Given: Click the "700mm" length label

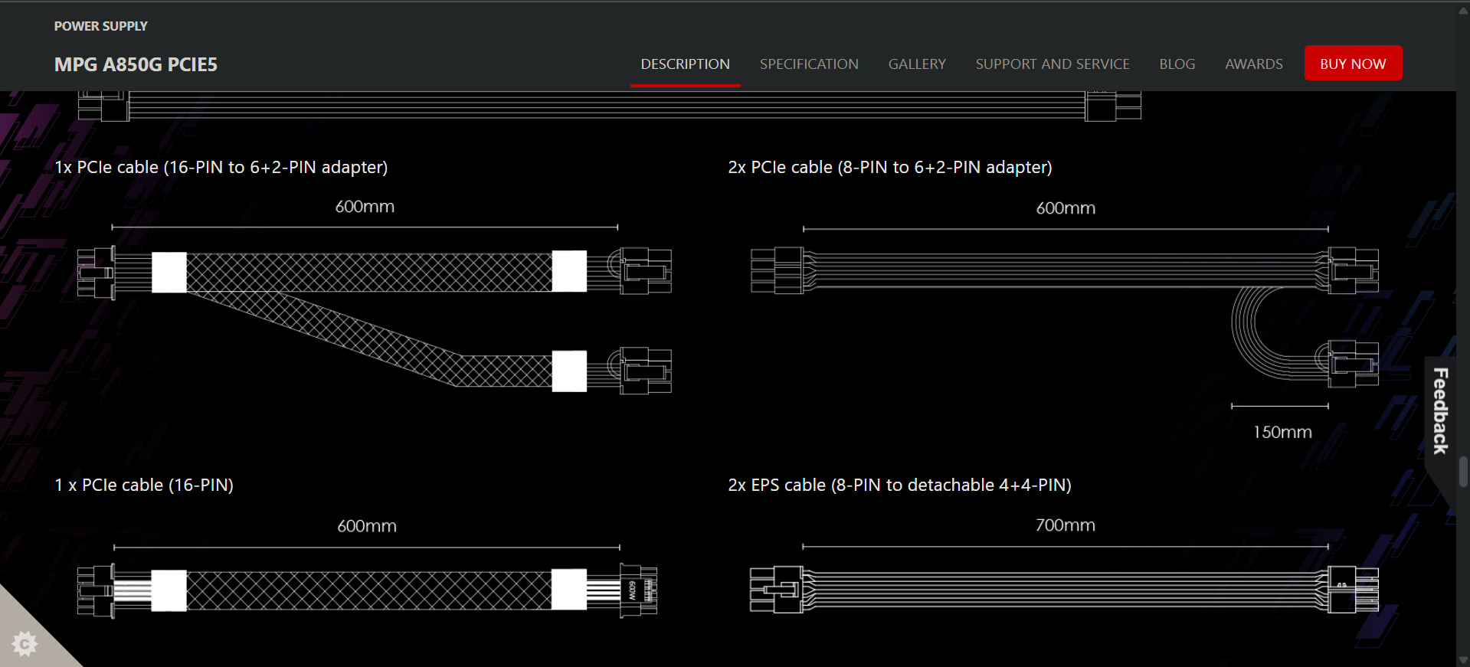Looking at the screenshot, I should [1065, 525].
